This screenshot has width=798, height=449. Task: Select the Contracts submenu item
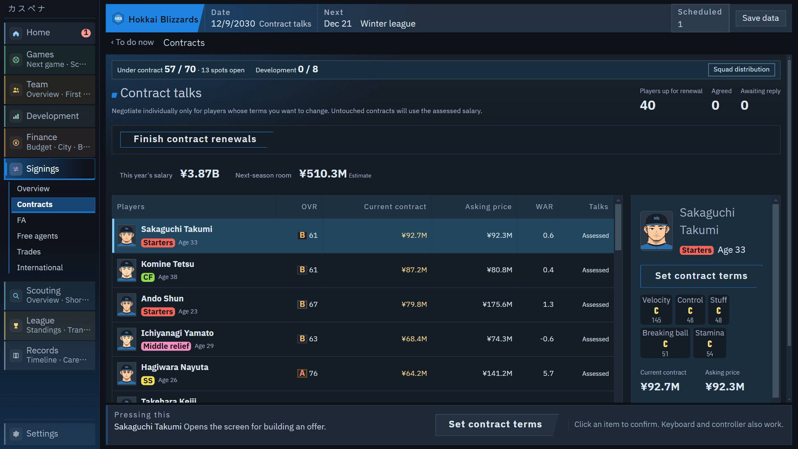53,205
